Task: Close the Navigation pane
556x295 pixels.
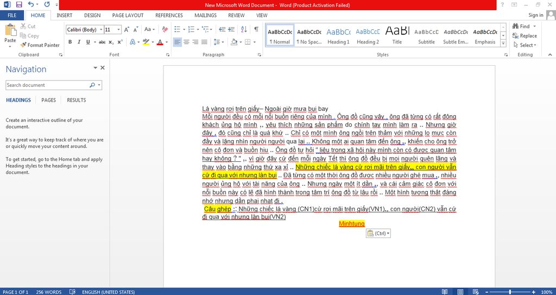Action: point(103,67)
